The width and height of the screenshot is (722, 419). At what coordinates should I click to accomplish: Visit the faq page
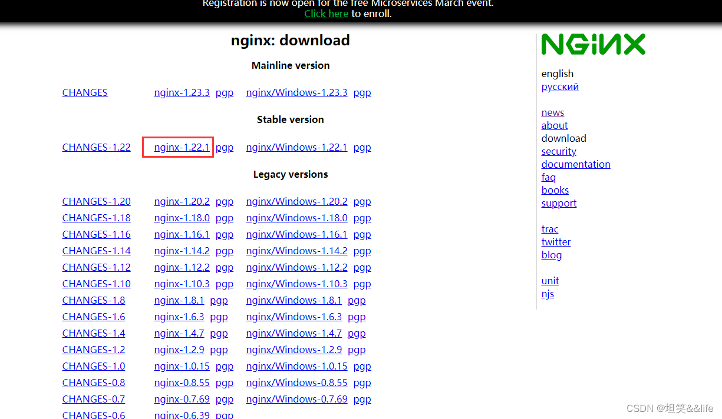(549, 177)
